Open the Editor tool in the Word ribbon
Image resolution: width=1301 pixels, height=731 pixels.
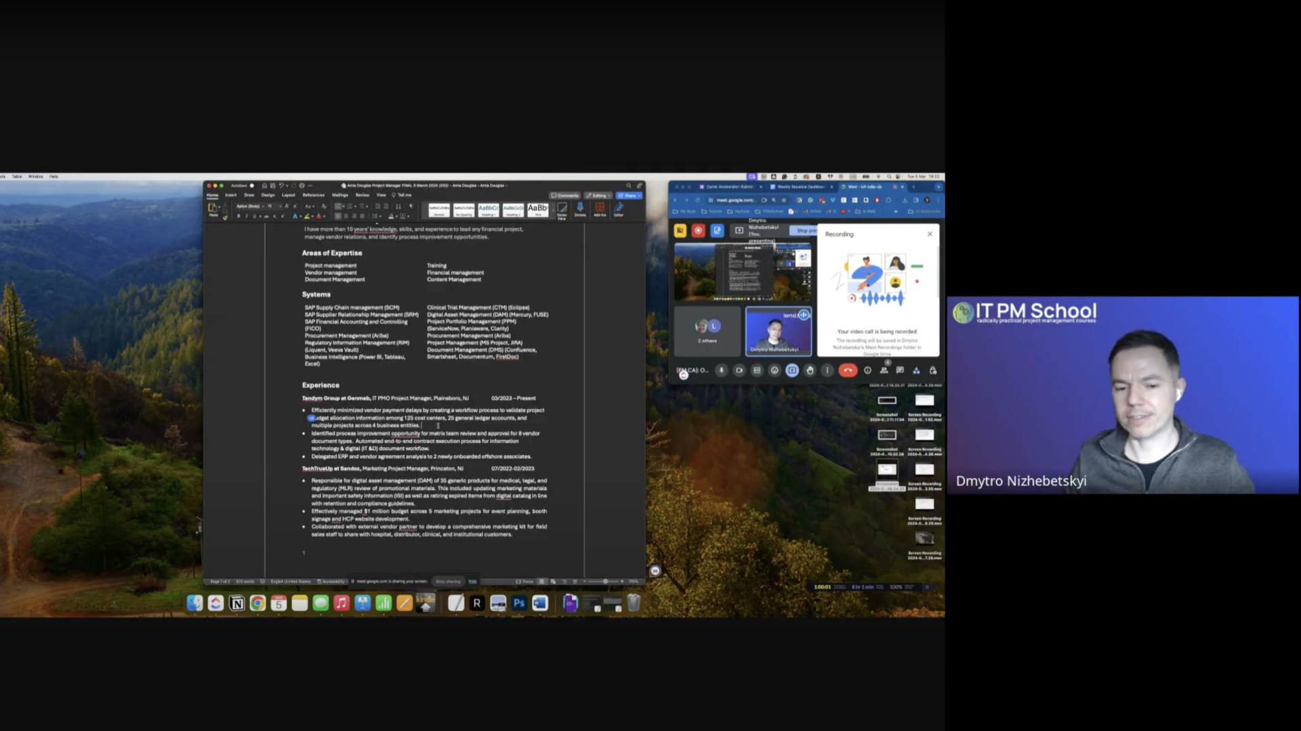point(619,208)
